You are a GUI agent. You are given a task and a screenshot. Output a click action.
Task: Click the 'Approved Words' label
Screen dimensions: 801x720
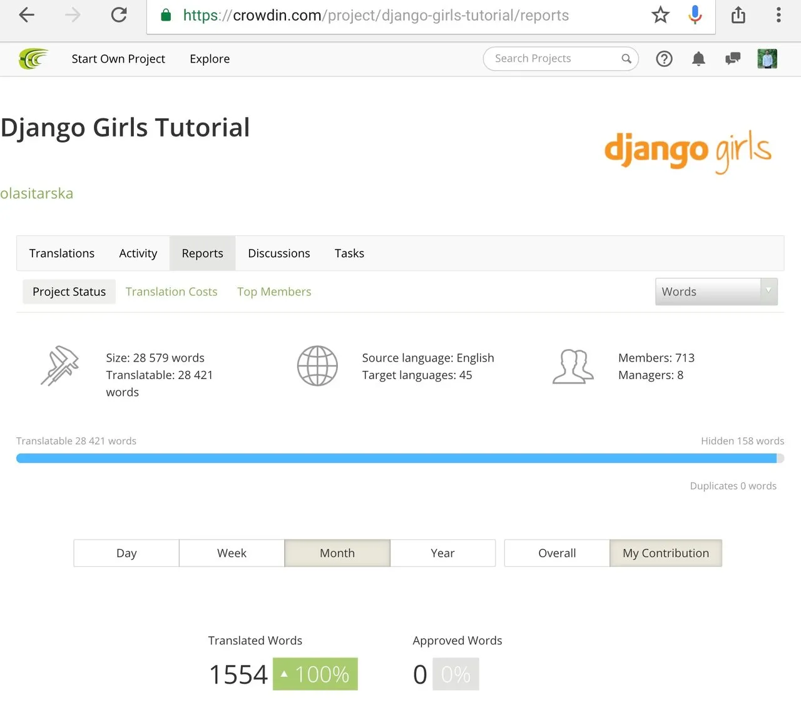click(x=457, y=641)
